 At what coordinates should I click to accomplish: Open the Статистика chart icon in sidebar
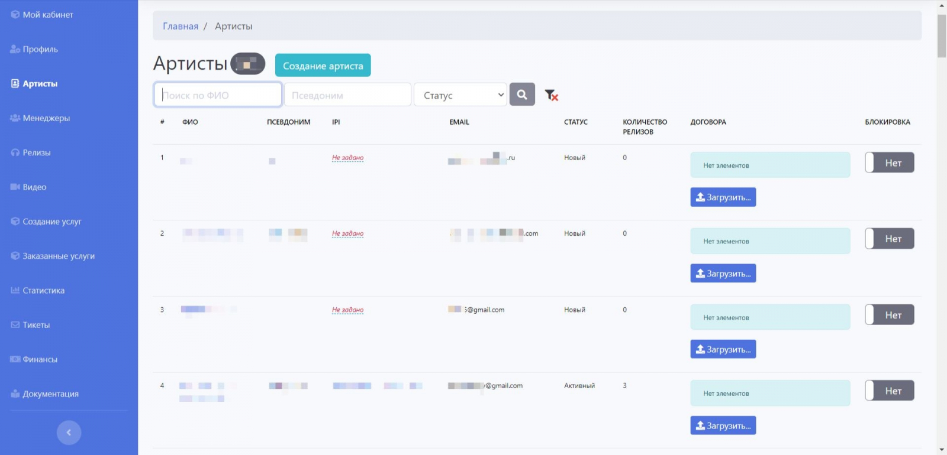[x=15, y=290]
